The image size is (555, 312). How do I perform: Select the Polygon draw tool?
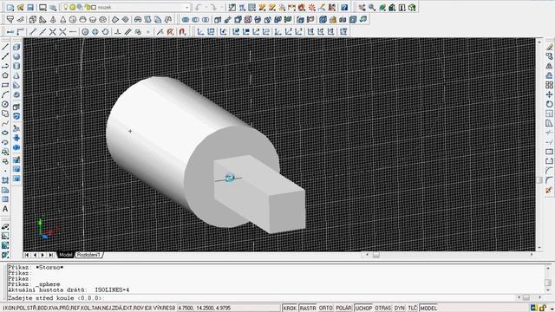[5, 75]
